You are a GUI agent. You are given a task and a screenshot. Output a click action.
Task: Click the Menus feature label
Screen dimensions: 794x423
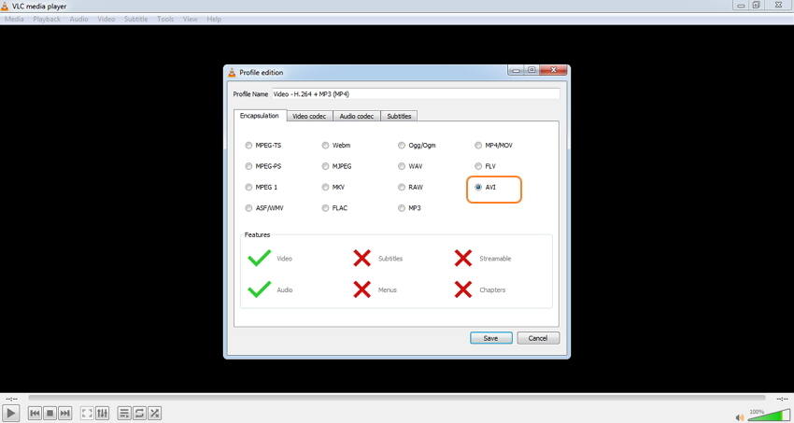(x=388, y=289)
